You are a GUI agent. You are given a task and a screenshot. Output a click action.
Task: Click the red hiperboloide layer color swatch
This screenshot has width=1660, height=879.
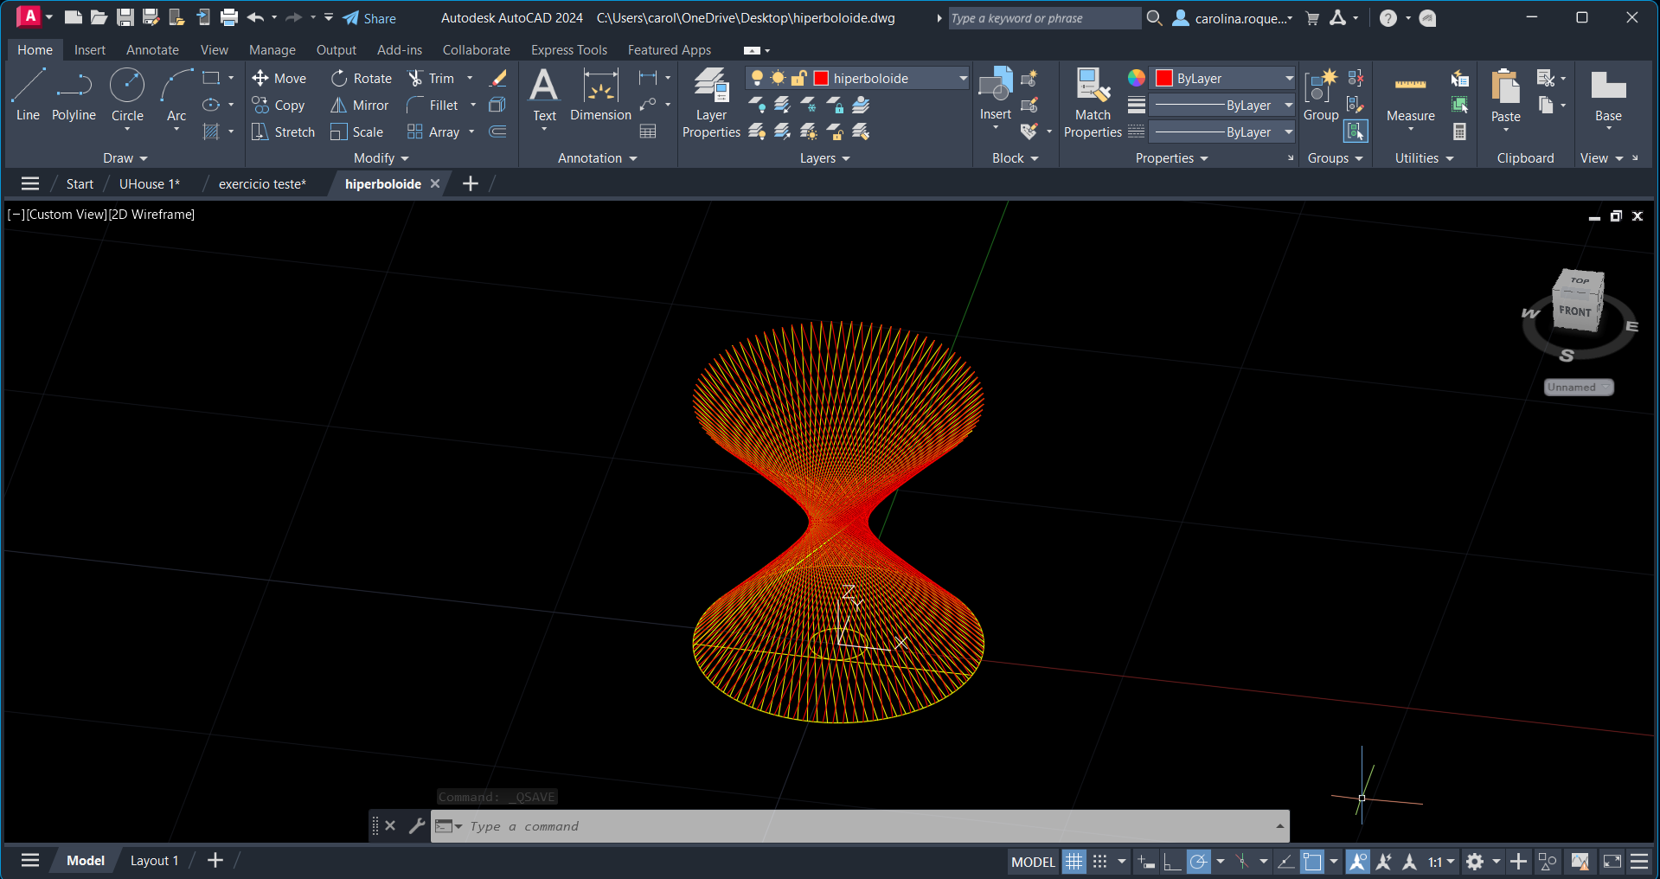pyautogui.click(x=821, y=78)
